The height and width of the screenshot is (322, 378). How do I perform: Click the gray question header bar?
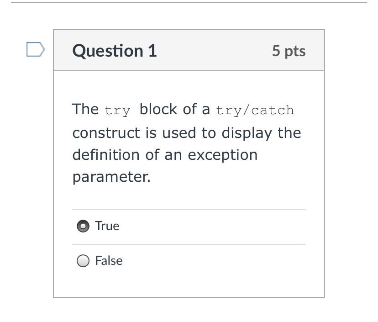(189, 50)
